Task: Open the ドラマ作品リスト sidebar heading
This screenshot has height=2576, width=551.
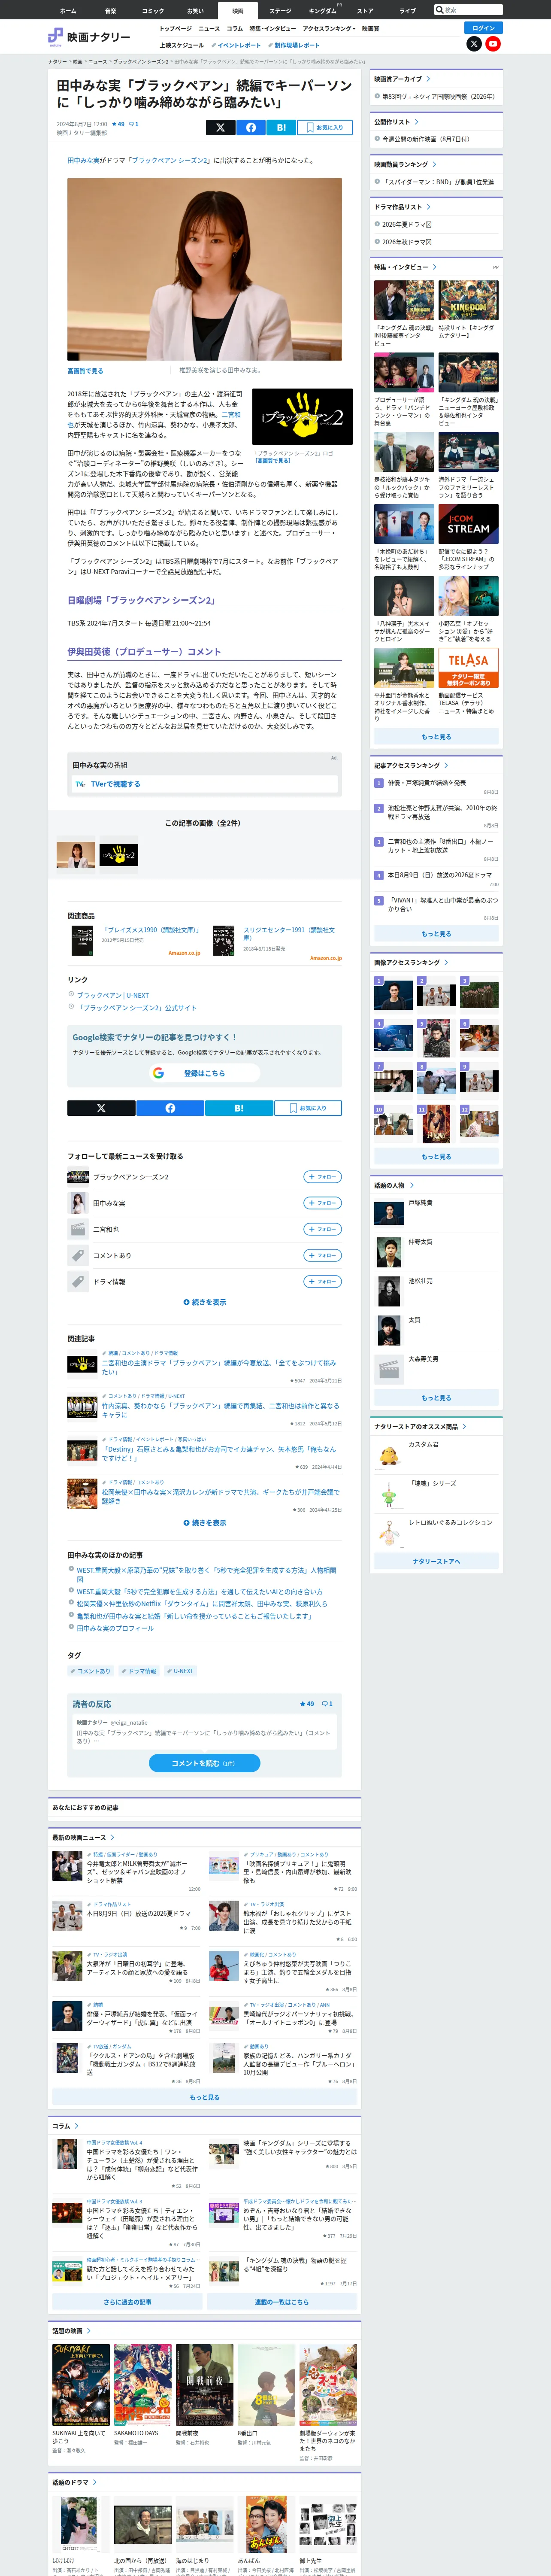Action: pos(402,207)
